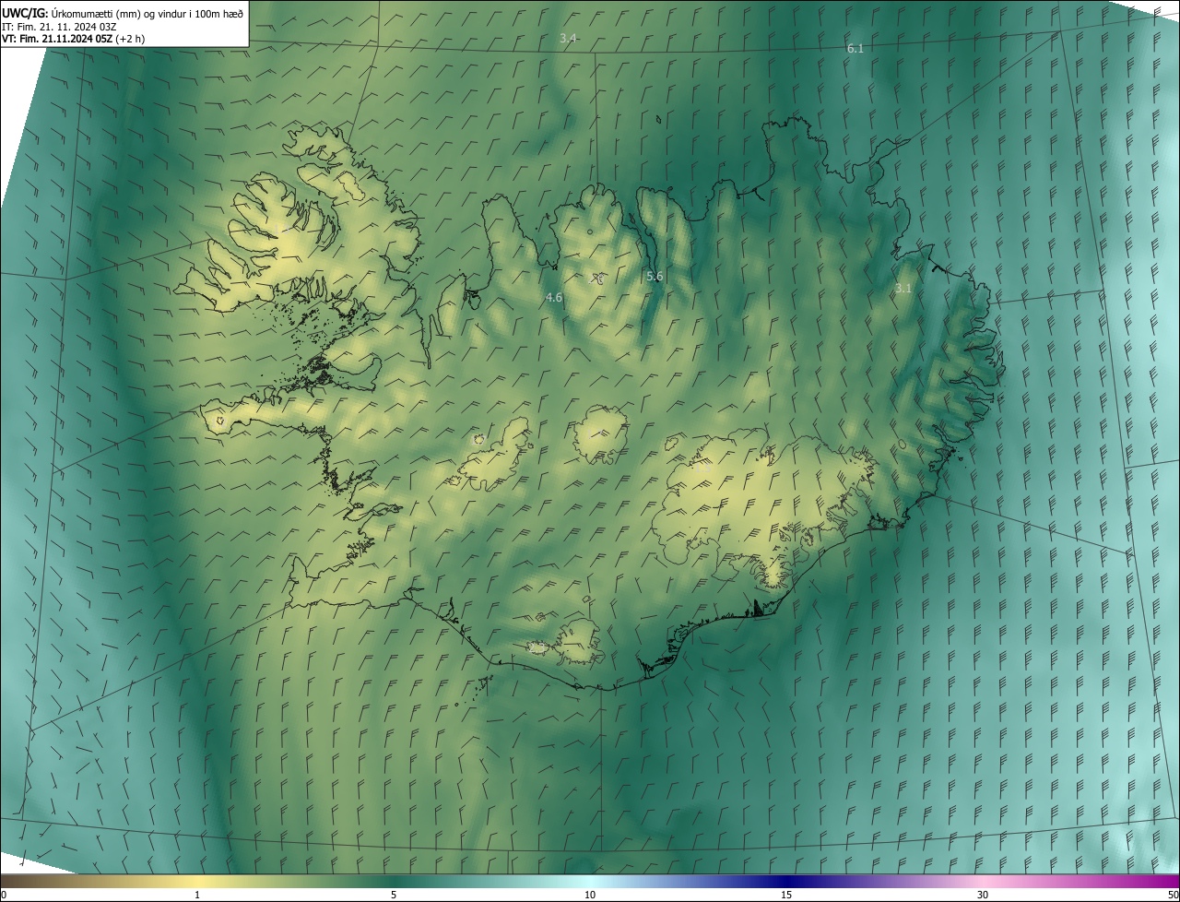The height and width of the screenshot is (902, 1180).
Task: Click the '5.6' value label on the map
Action: (655, 276)
